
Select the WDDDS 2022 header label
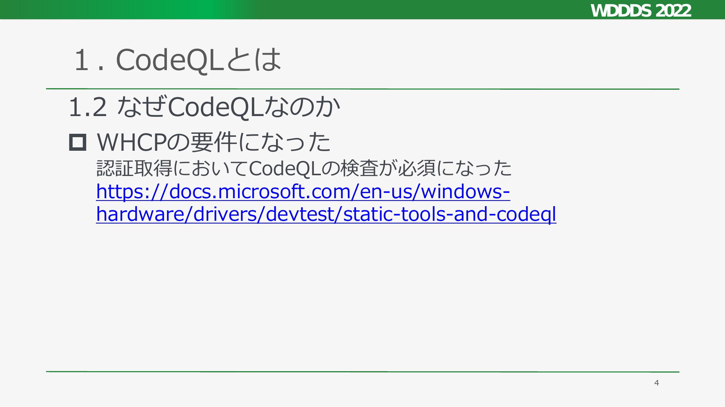640,10
